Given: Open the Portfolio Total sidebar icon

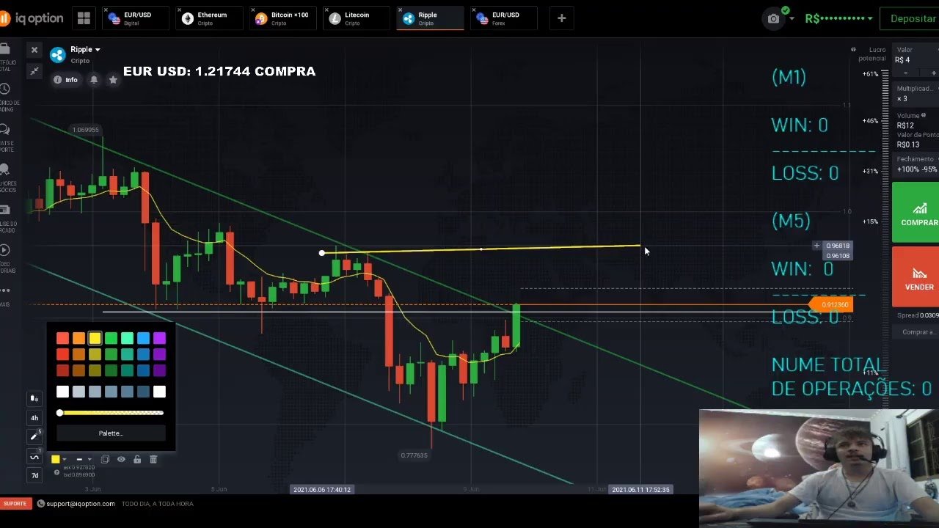Looking at the screenshot, I should (x=5, y=49).
